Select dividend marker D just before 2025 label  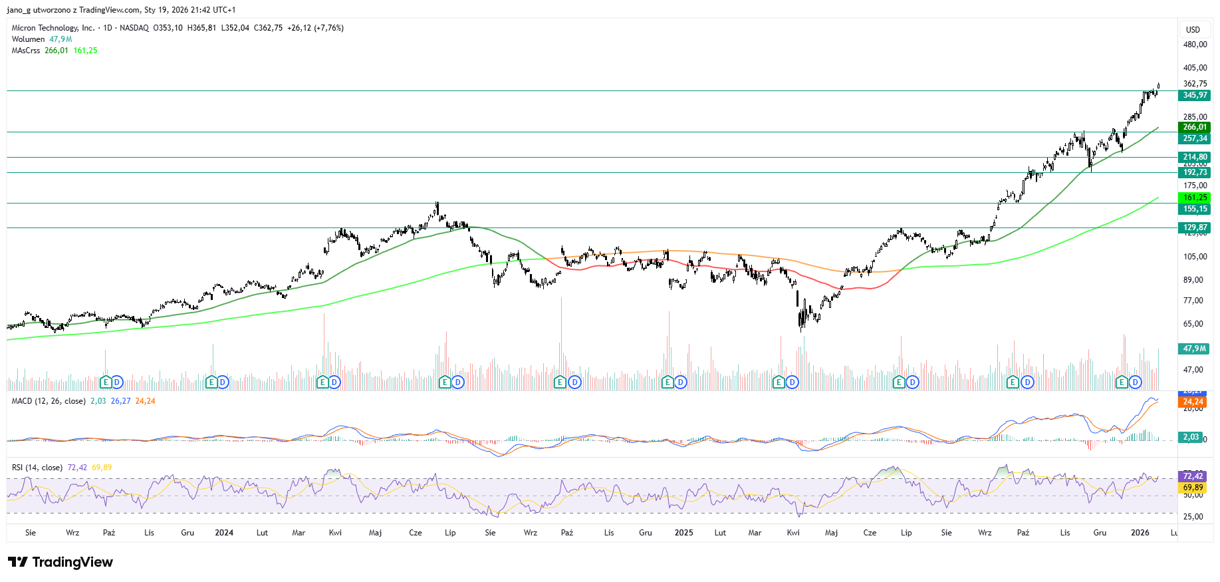[x=680, y=382]
